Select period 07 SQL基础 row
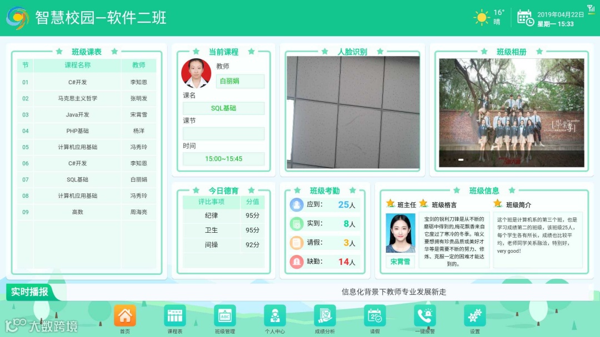 click(x=87, y=180)
